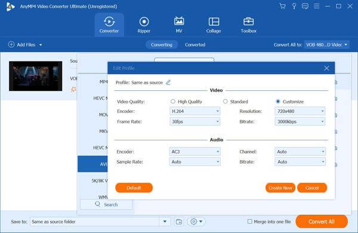The height and width of the screenshot is (233, 358).
Task: Open the Save to folder dropdown
Action: tap(165, 222)
